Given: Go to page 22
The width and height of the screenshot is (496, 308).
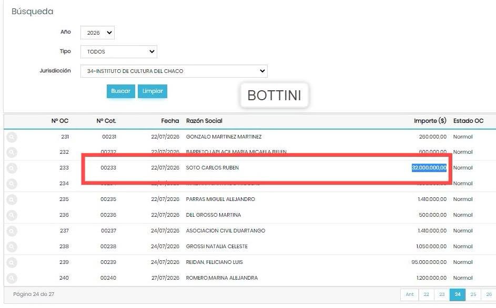Looking at the screenshot, I should coord(427,294).
